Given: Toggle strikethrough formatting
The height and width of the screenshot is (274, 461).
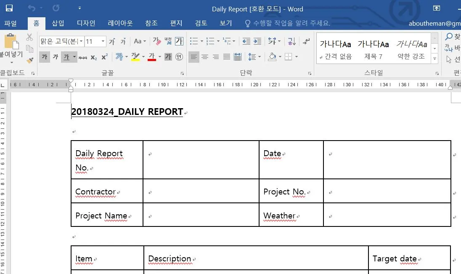Looking at the screenshot, I should (x=83, y=57).
